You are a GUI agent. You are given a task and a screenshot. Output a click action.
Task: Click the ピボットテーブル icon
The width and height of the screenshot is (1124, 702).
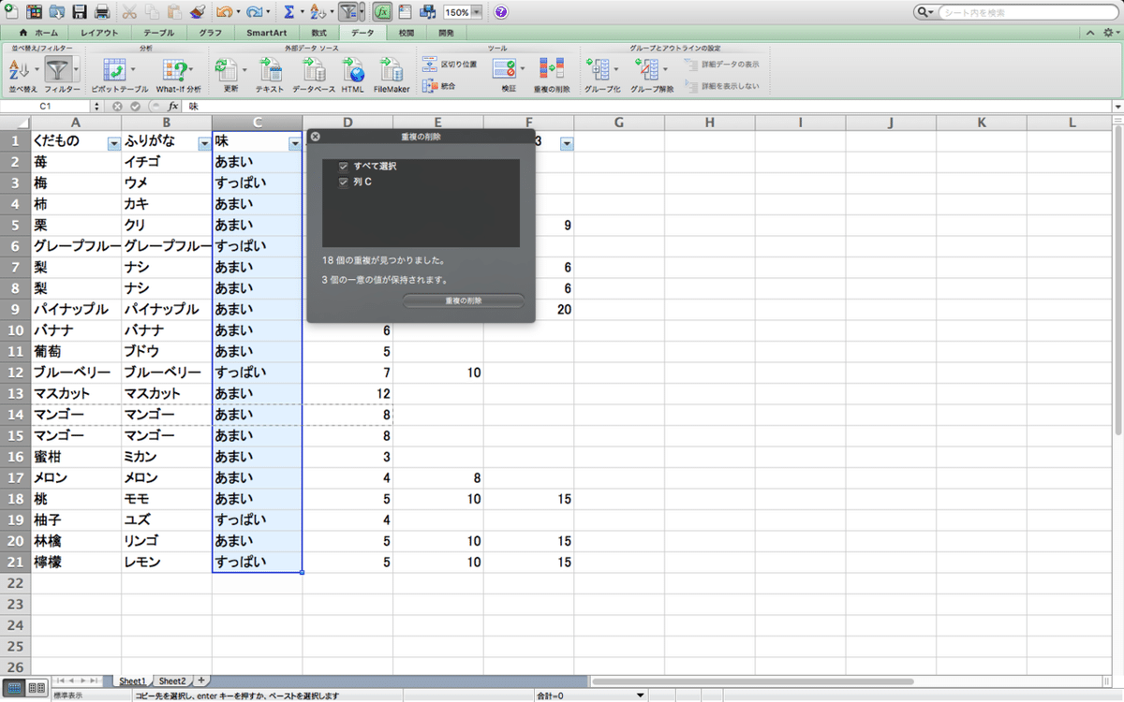[114, 69]
